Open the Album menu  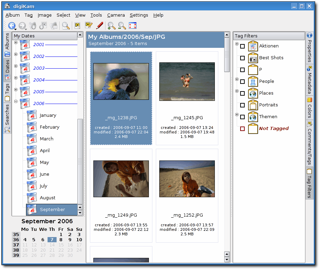[x=12, y=15]
